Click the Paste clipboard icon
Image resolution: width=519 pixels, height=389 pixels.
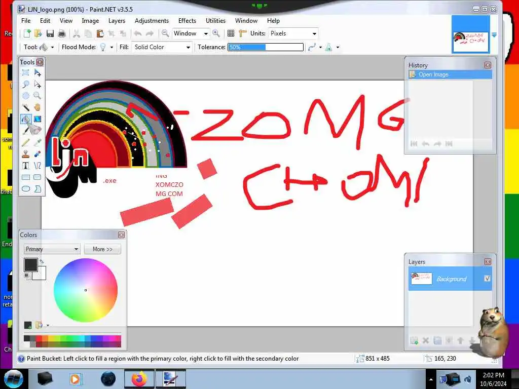coord(100,33)
